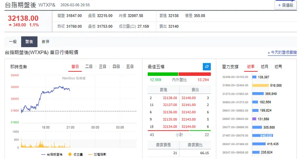This screenshot has height=159, width=302.
Task: Click price range 30663.00~31272.00
Action: [x=235, y=102]
